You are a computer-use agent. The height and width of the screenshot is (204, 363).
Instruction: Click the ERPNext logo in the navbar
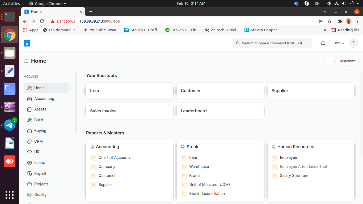pyautogui.click(x=27, y=43)
